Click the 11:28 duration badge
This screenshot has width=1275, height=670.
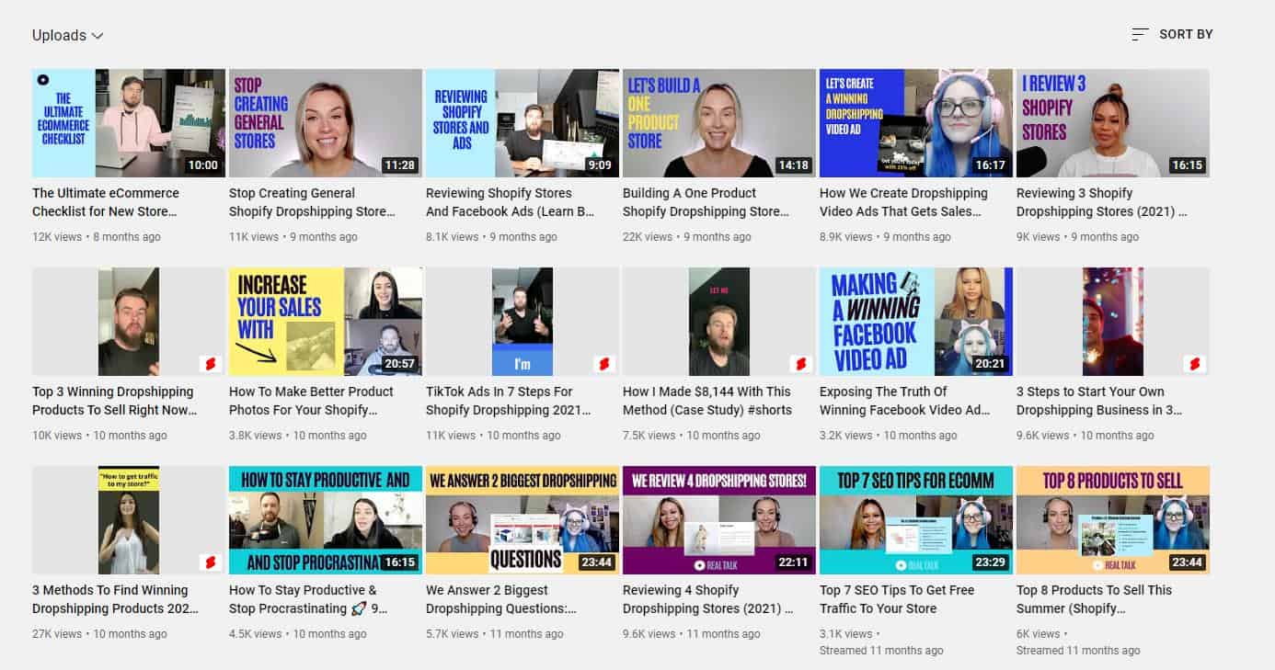pyautogui.click(x=399, y=165)
